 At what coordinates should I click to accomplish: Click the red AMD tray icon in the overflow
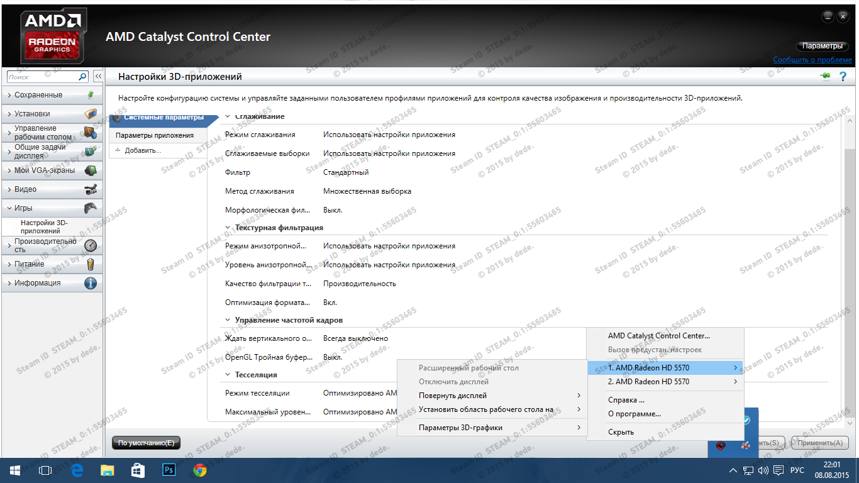(721, 446)
